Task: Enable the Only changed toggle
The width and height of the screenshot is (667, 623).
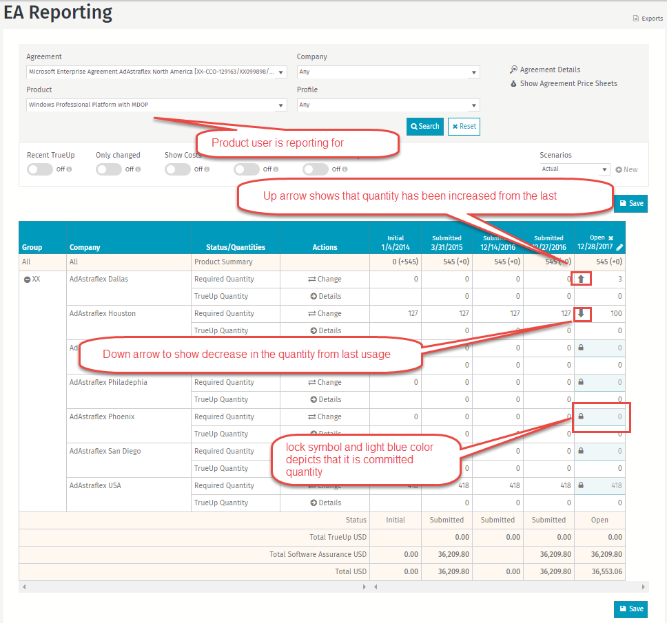Action: 109,169
